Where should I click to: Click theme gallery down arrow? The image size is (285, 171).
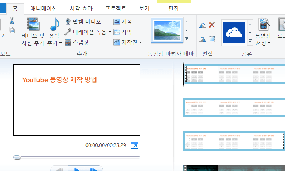(x=187, y=30)
